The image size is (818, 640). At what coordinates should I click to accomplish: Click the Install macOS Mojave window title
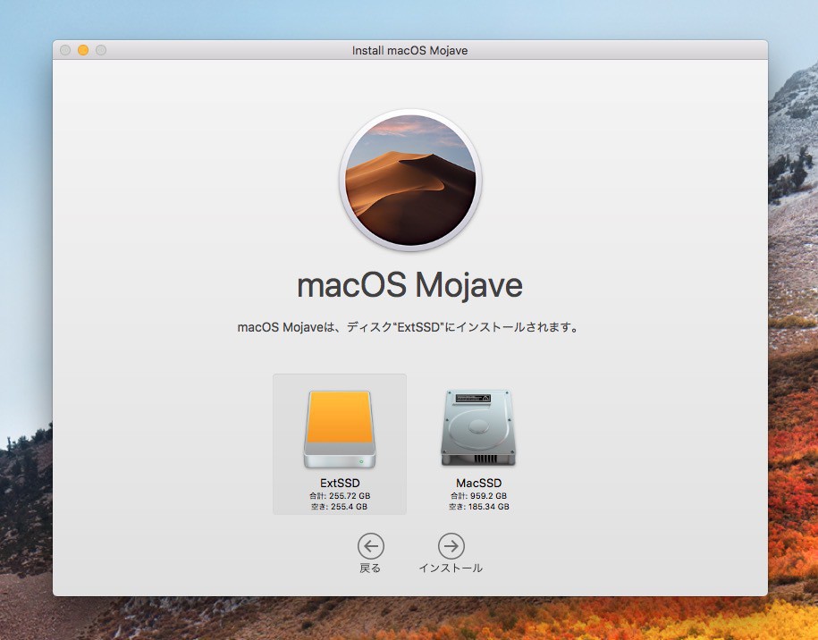tap(409, 51)
